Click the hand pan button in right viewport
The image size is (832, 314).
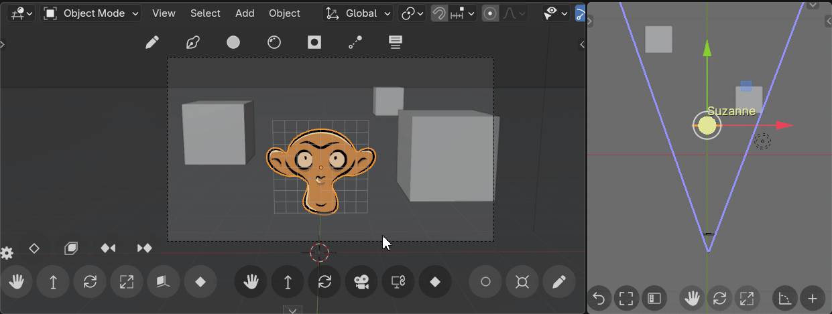point(691,299)
